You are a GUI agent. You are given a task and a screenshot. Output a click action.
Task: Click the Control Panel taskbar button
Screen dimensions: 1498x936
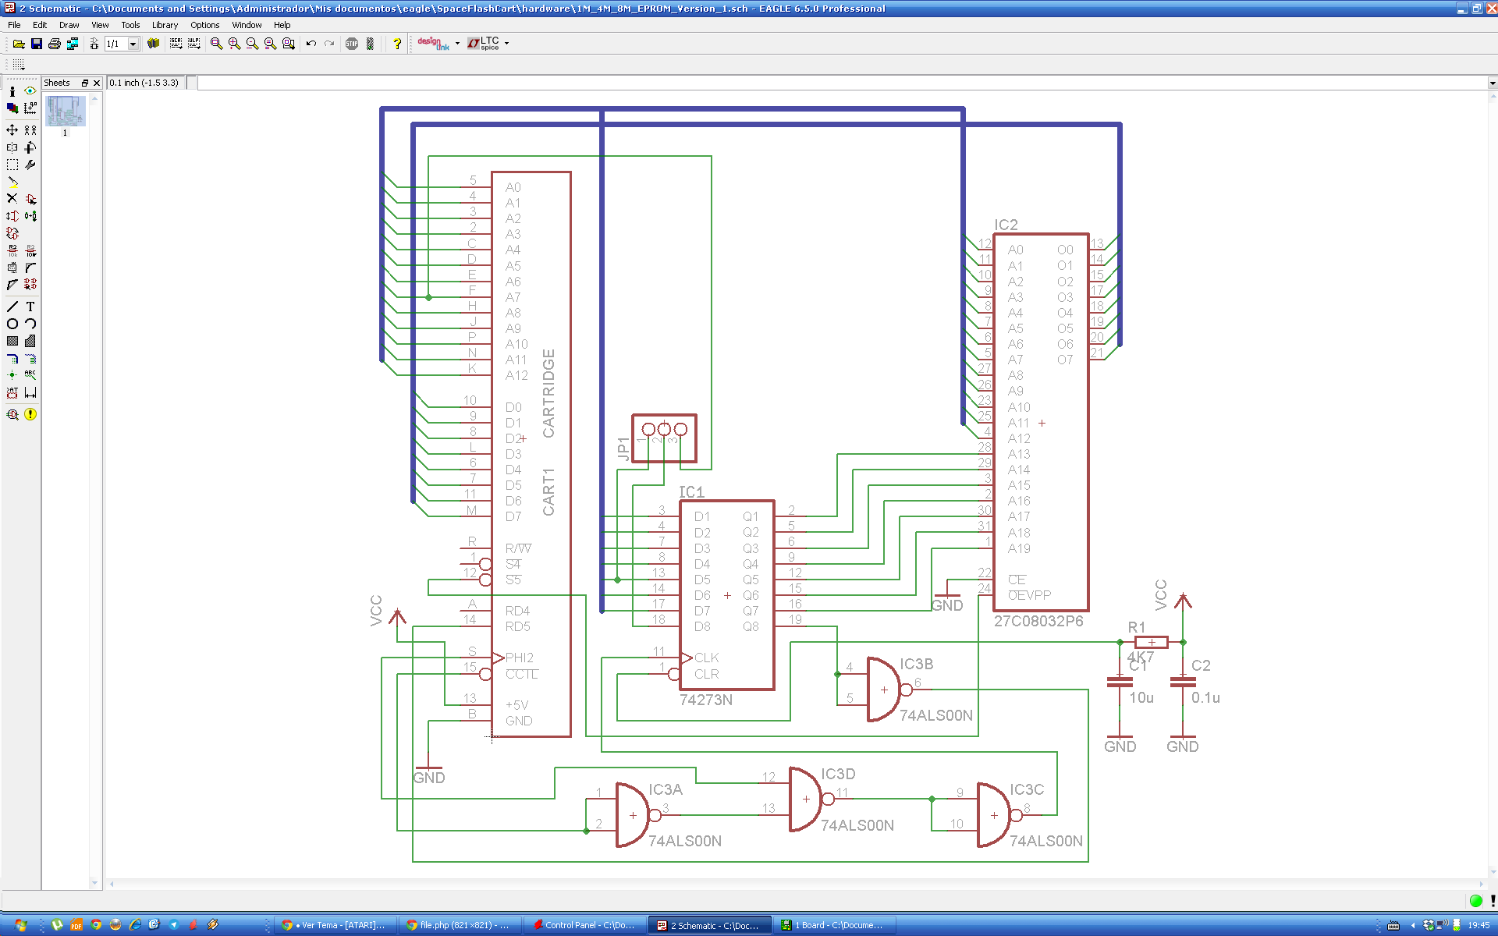(x=584, y=925)
